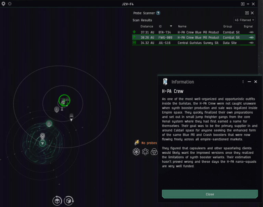This screenshot has height=207, width=263.
Task: Click the location pin icon in the title bar
Action: 3,4
